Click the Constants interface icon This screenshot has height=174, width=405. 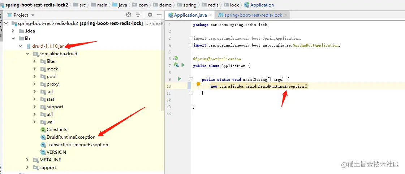pyautogui.click(x=43, y=129)
